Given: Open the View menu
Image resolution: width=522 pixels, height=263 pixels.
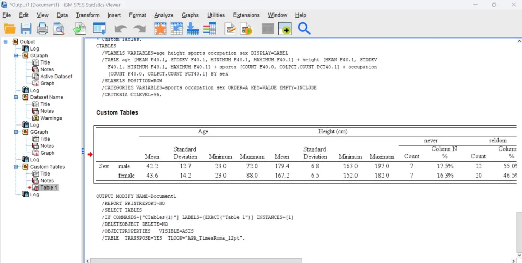Looking at the screenshot, I should [42, 15].
